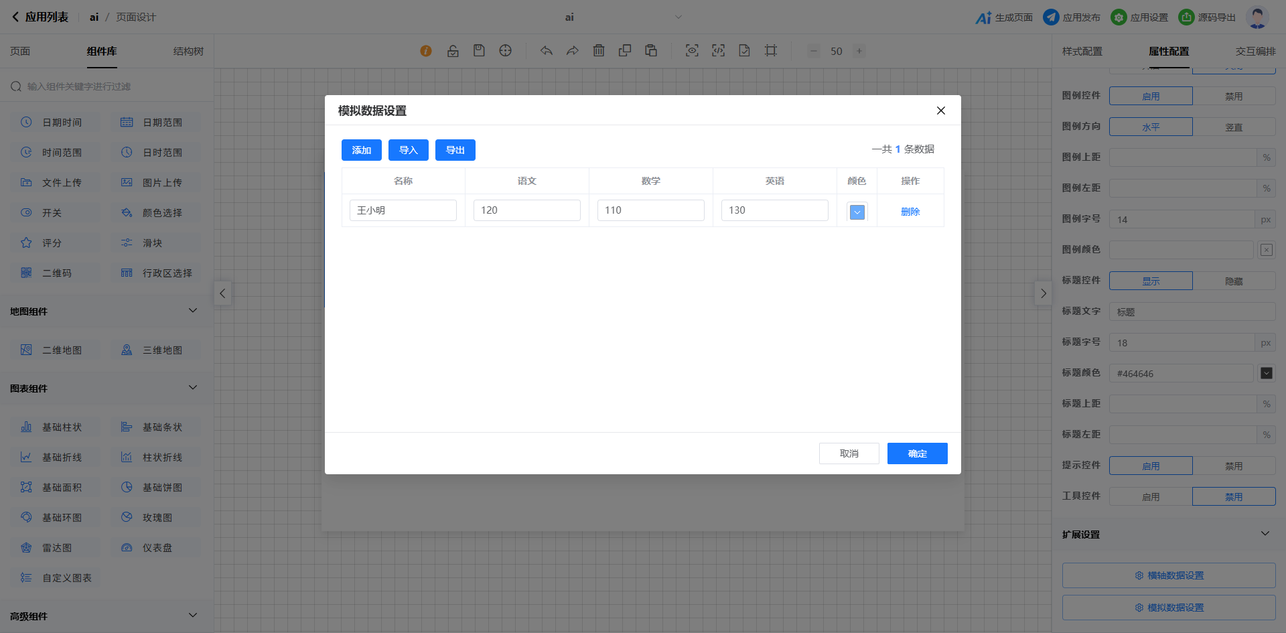Viewport: 1286px width, 633px height.
Task: Click 删除 link in the data row
Action: tap(910, 212)
